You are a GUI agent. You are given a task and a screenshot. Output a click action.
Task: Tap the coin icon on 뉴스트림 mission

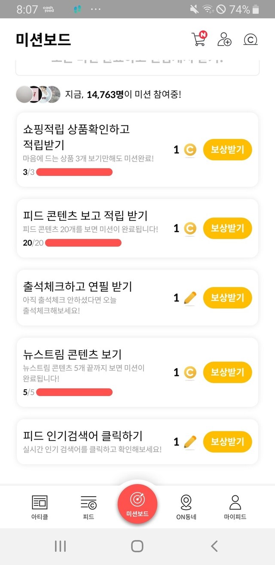point(190,372)
